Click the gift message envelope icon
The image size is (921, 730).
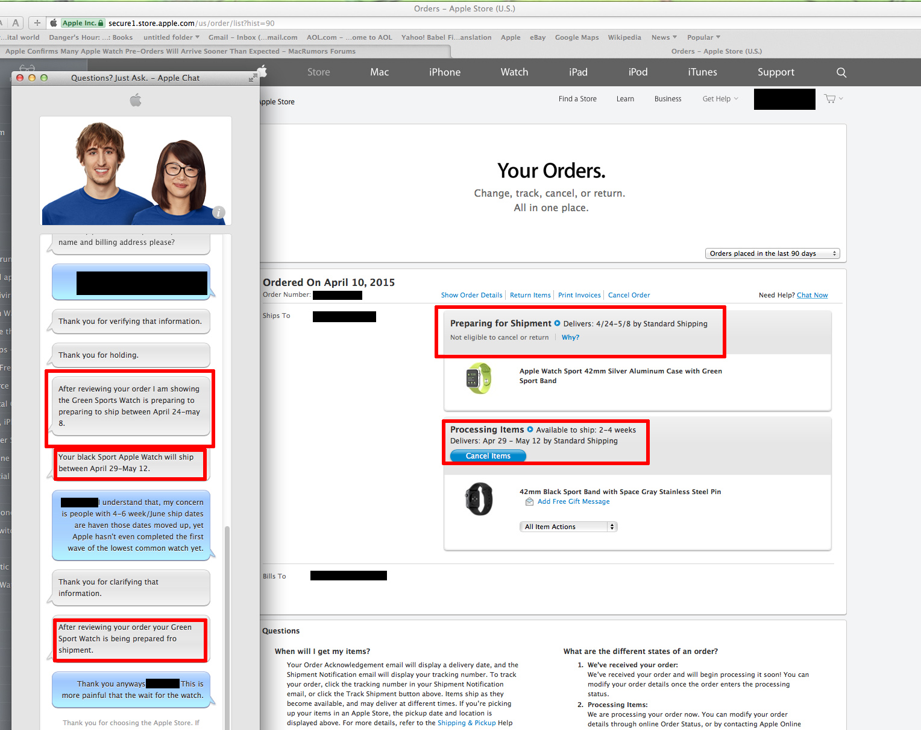point(529,502)
